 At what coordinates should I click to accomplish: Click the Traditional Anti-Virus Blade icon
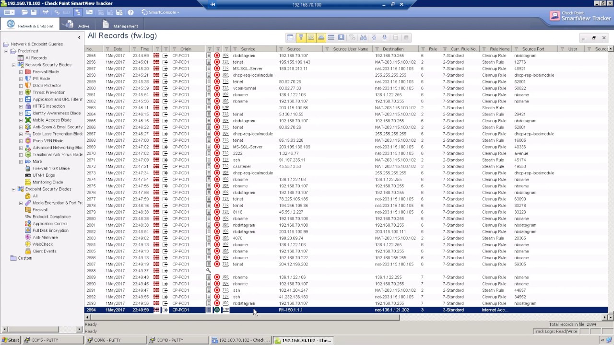coord(28,155)
